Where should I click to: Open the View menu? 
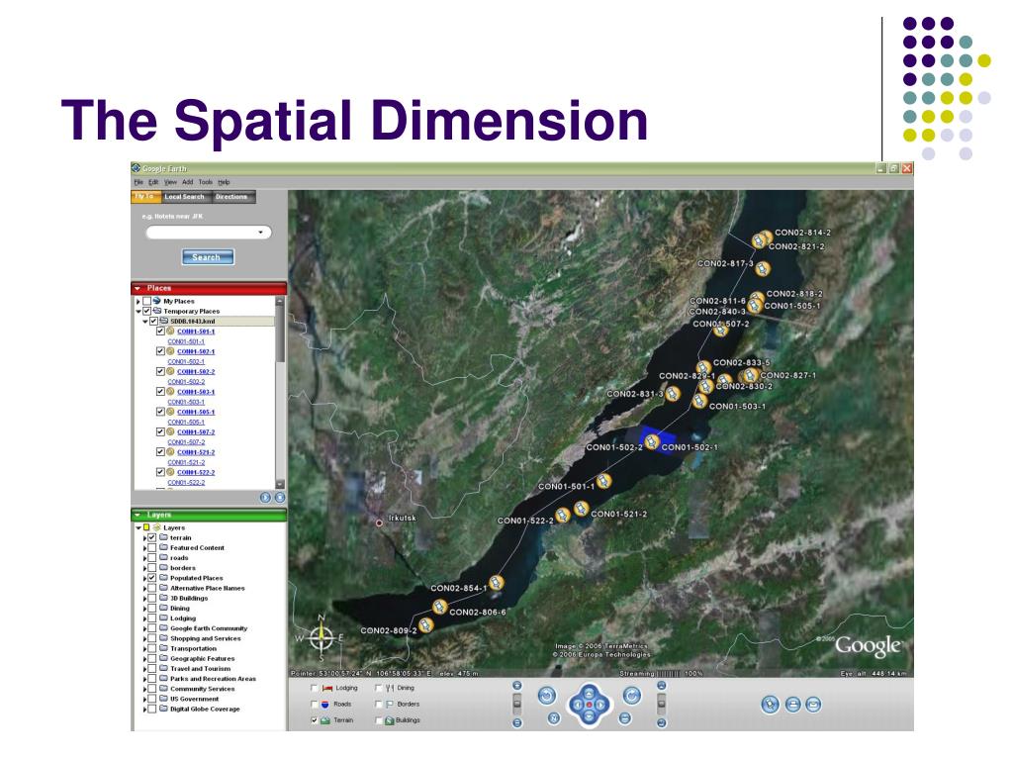170,182
